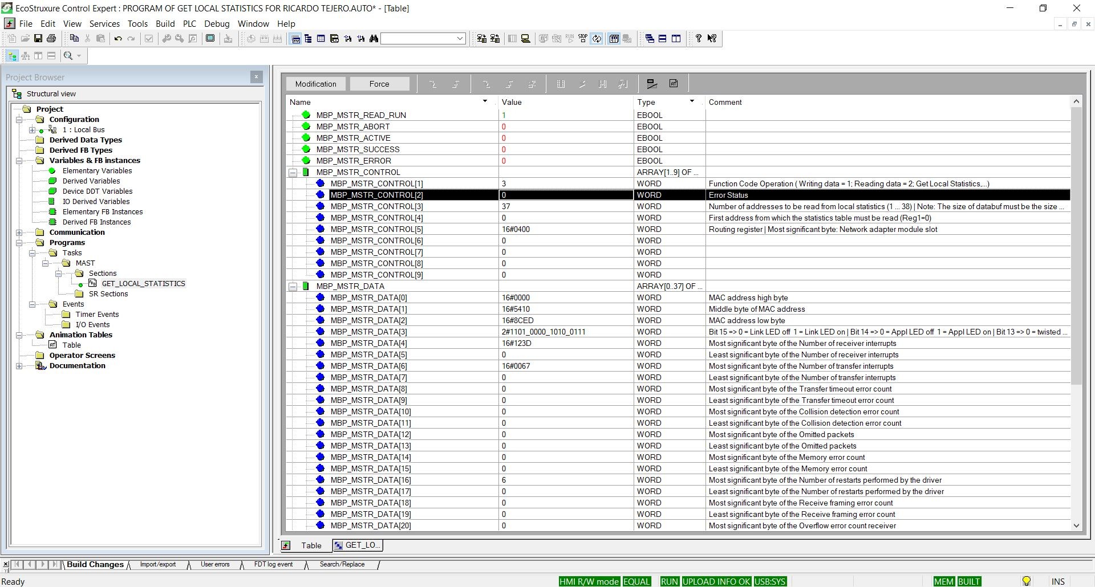1095x587 pixels.
Task: Select the functional view hierarchy icon
Action: click(x=25, y=55)
